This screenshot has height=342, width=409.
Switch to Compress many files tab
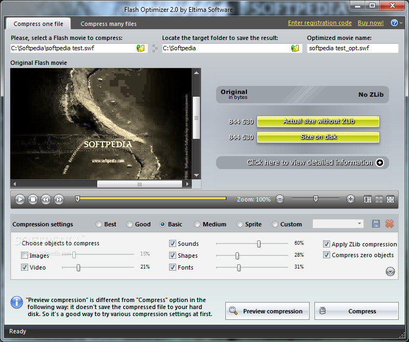[x=109, y=24]
